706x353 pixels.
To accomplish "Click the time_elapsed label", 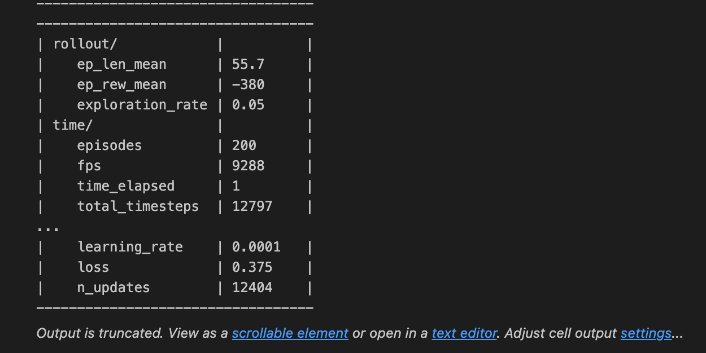I will (x=126, y=186).
